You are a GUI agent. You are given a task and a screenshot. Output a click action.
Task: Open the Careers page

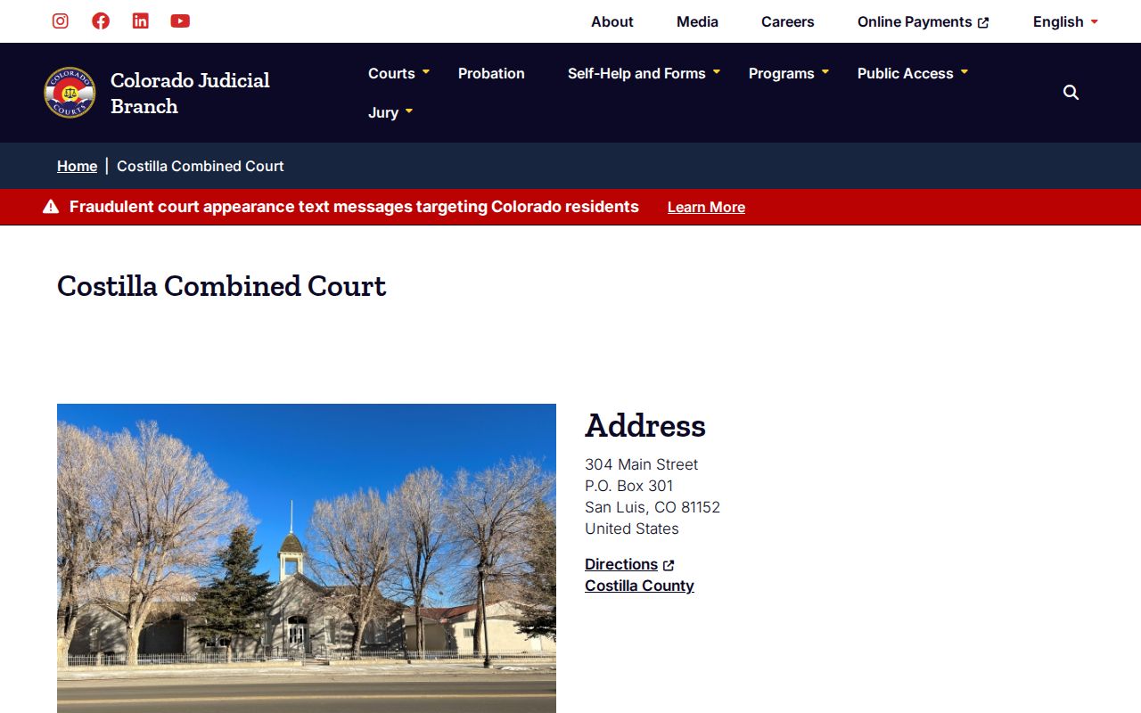click(x=788, y=22)
